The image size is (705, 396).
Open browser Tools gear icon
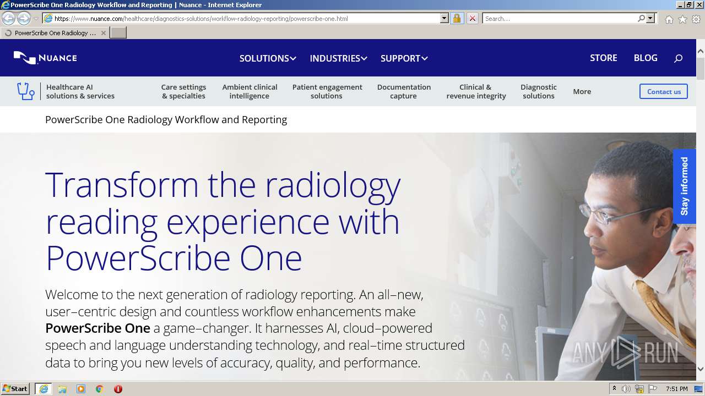coord(696,19)
